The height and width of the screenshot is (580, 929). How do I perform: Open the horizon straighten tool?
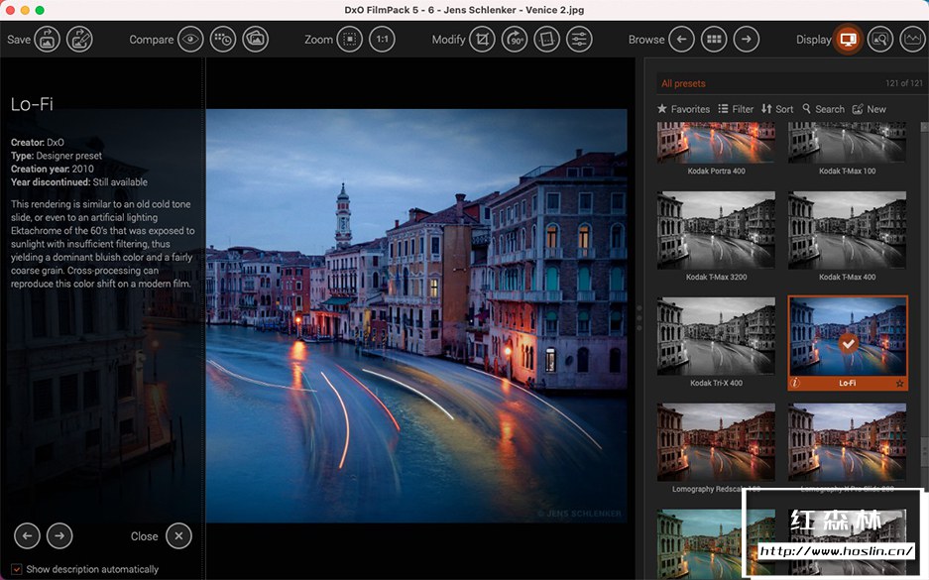pos(546,40)
